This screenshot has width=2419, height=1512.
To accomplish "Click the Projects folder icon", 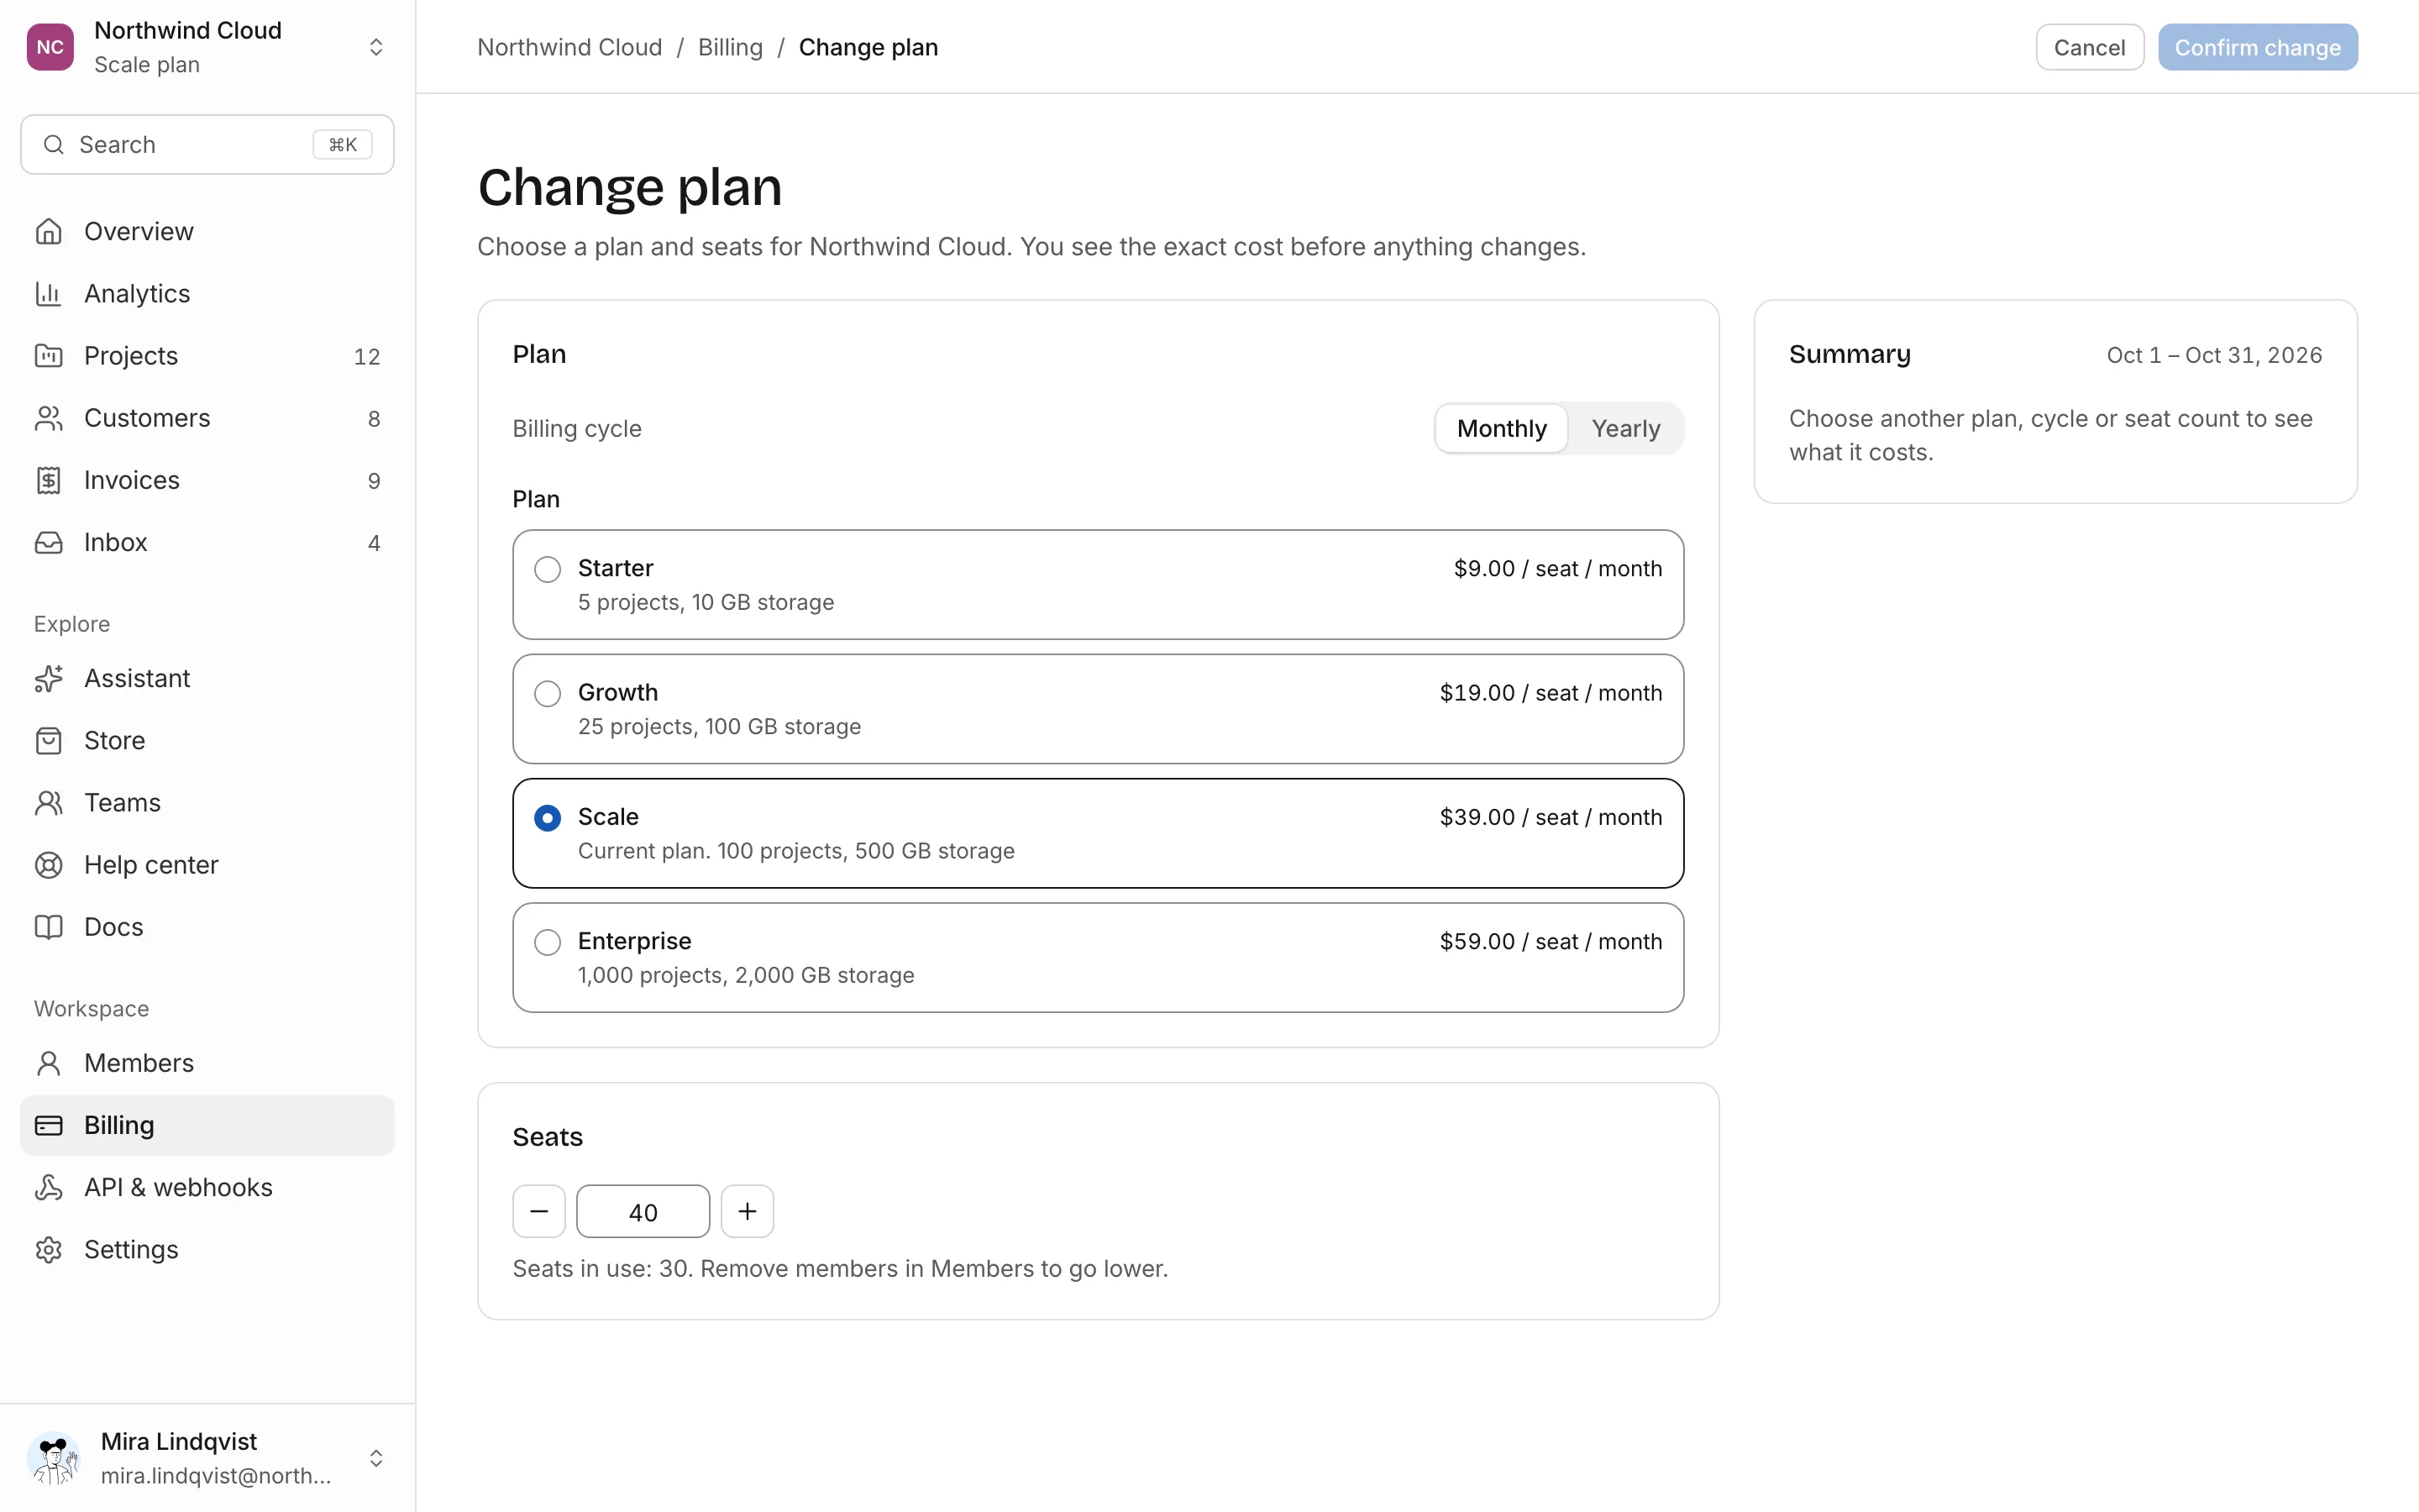I will coord(48,355).
